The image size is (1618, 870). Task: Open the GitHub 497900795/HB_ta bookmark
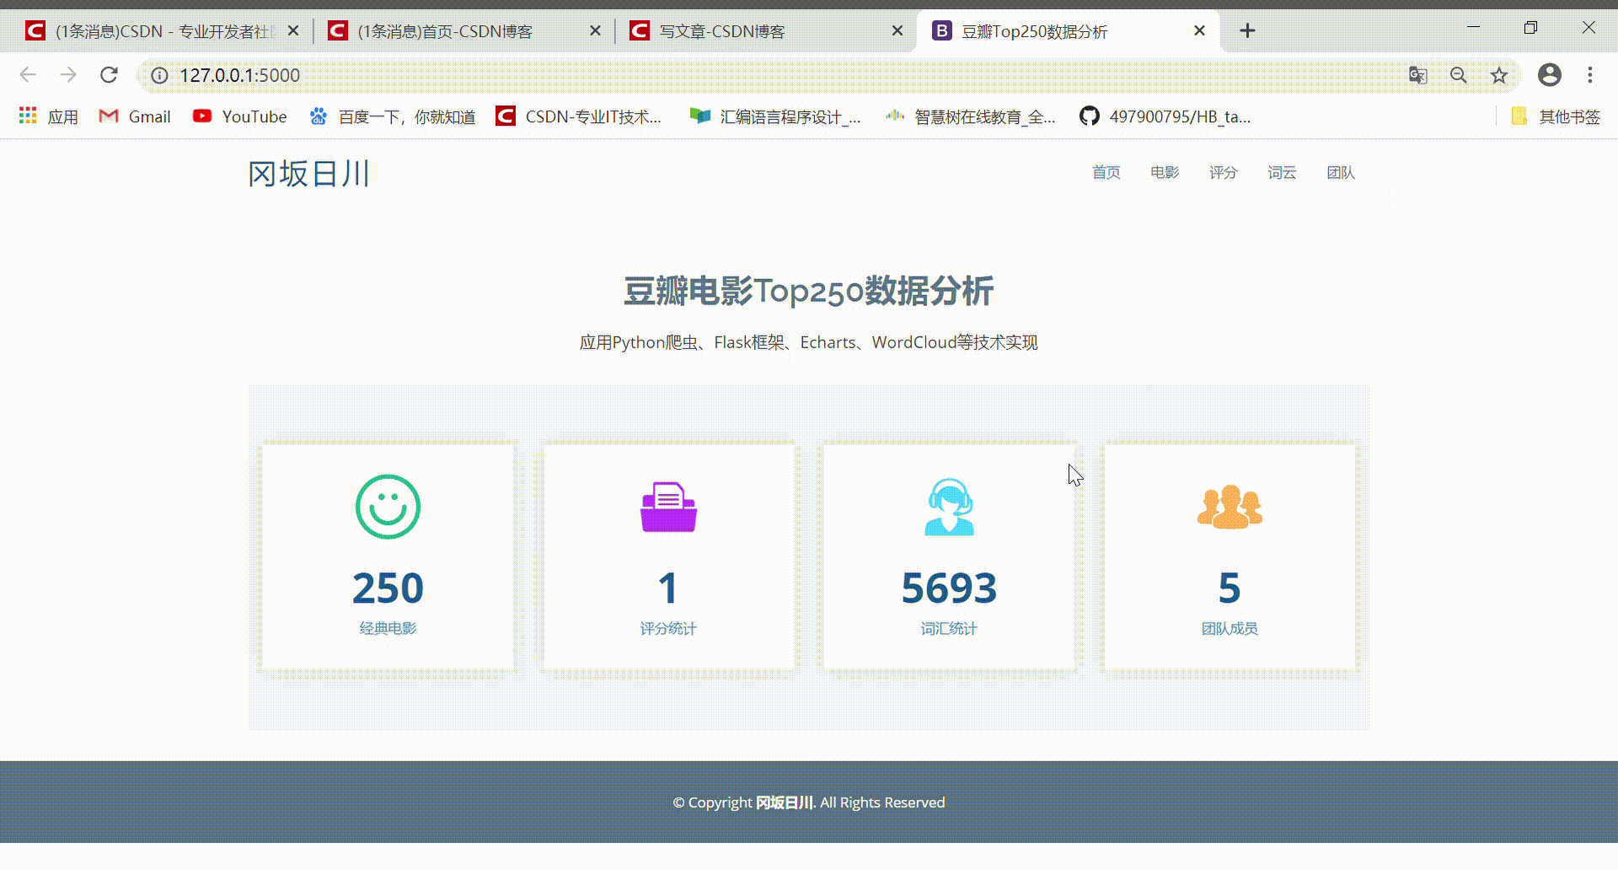pos(1165,116)
